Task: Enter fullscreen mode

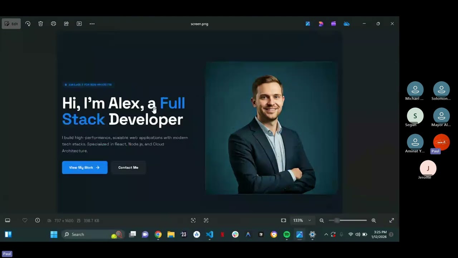Action: [391, 220]
